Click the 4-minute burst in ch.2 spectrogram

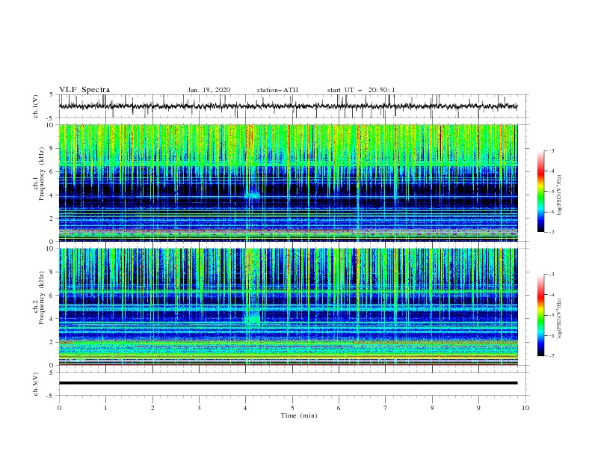(252, 317)
